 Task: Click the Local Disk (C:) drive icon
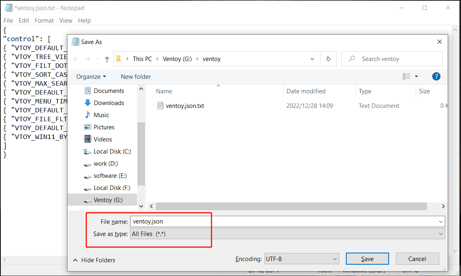pyautogui.click(x=87, y=152)
